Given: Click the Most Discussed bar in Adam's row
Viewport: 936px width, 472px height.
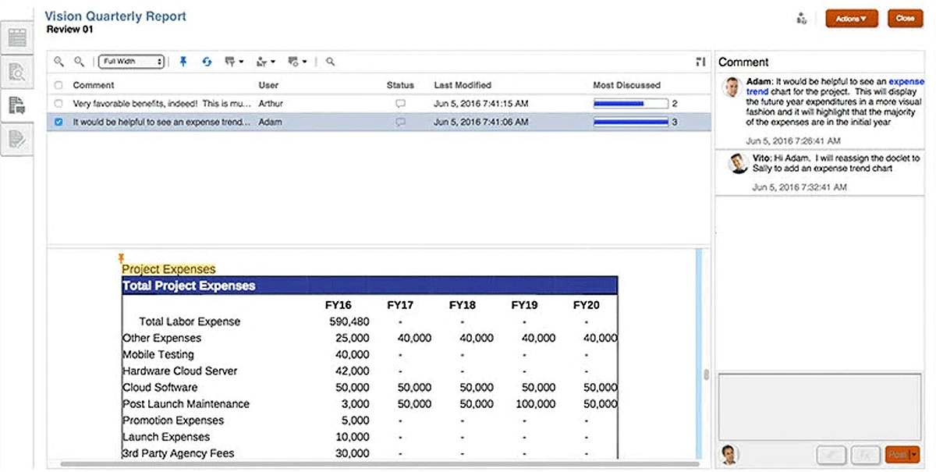Looking at the screenshot, I should [x=630, y=122].
